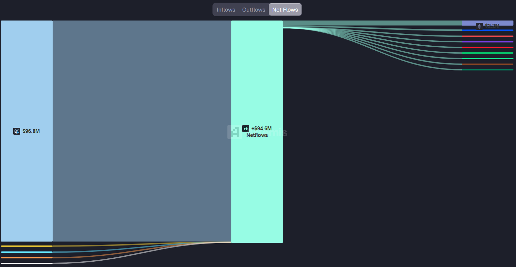Click the +$94.6M net flow value
The height and width of the screenshot is (267, 516).
pos(261,128)
